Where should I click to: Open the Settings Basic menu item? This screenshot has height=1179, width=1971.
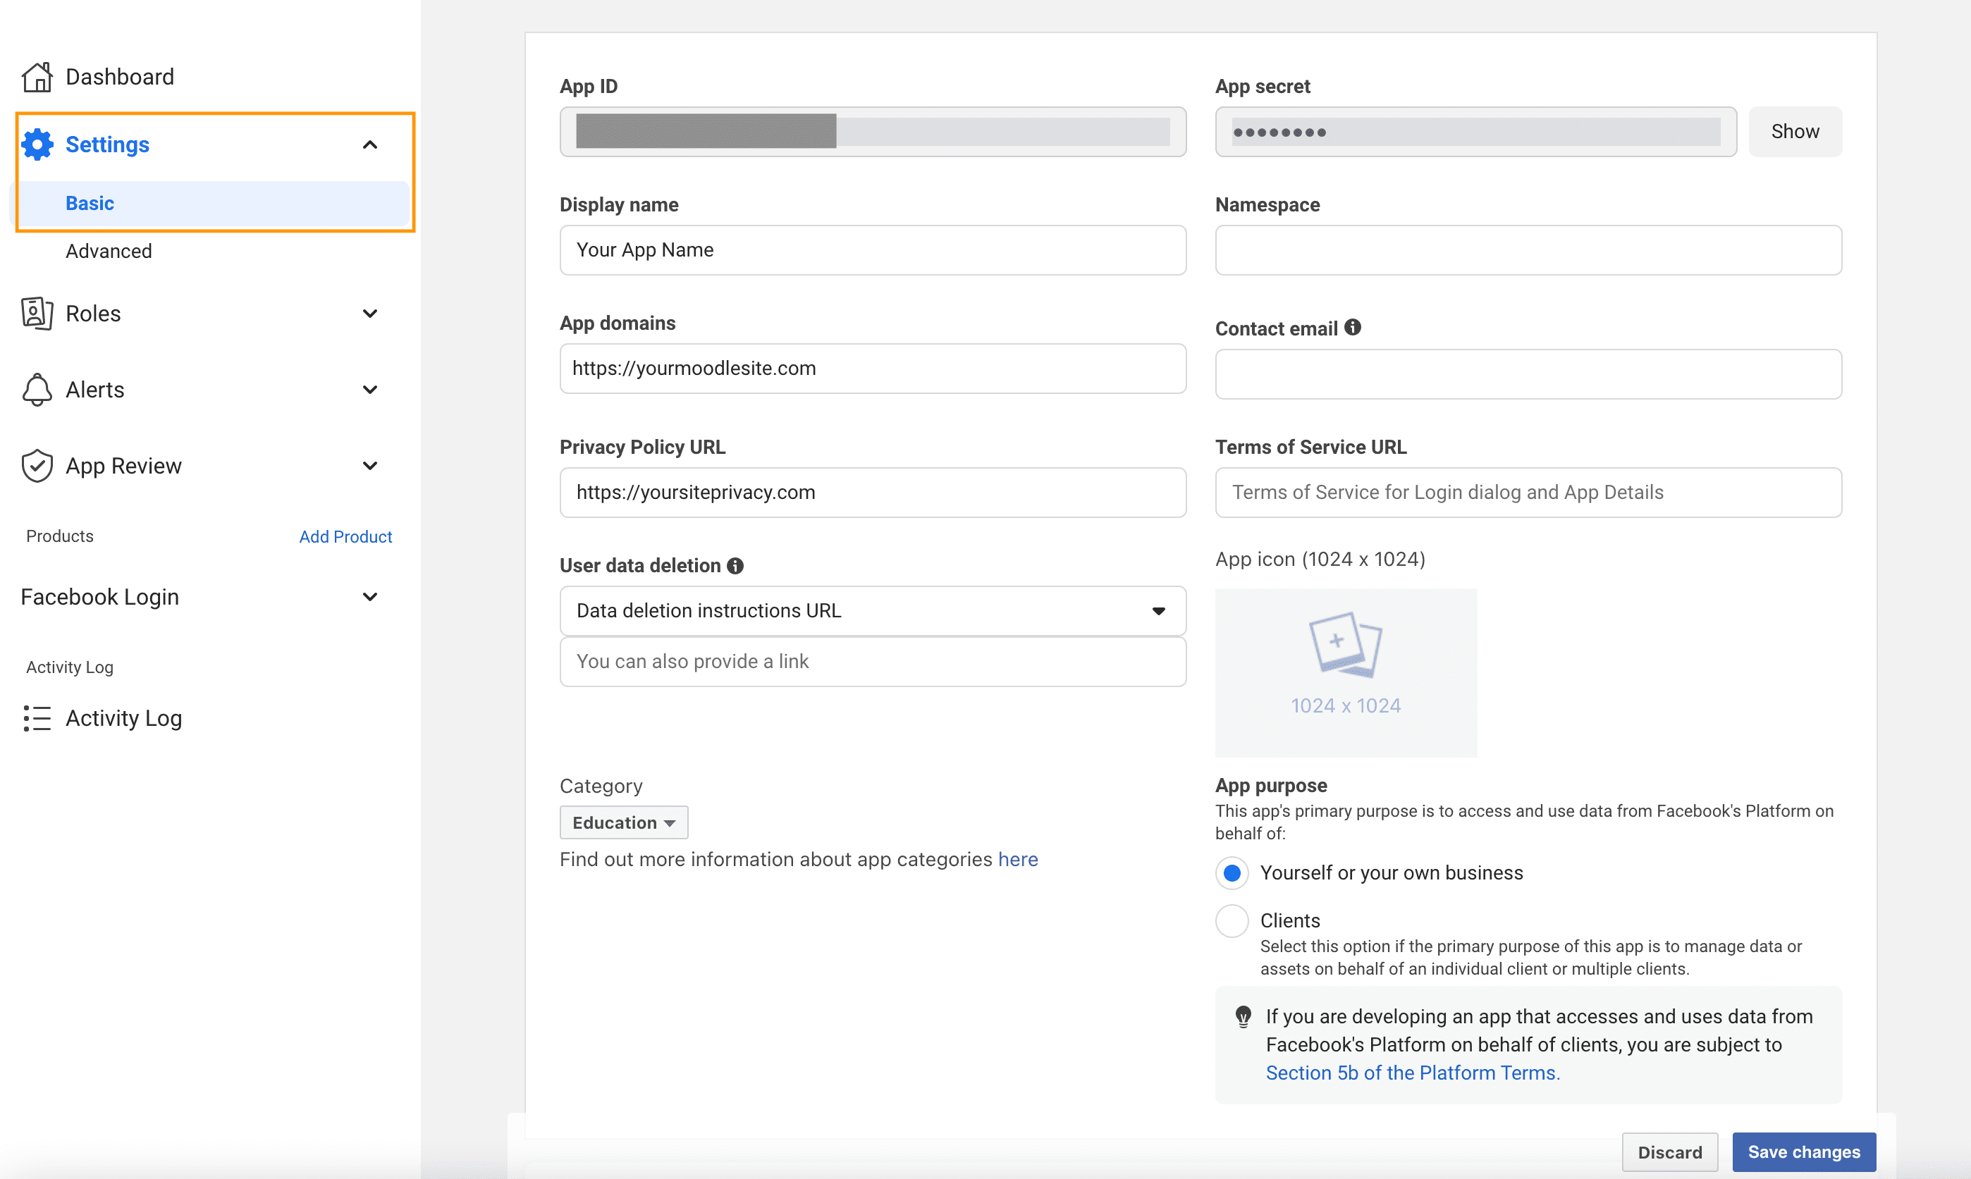click(x=88, y=202)
